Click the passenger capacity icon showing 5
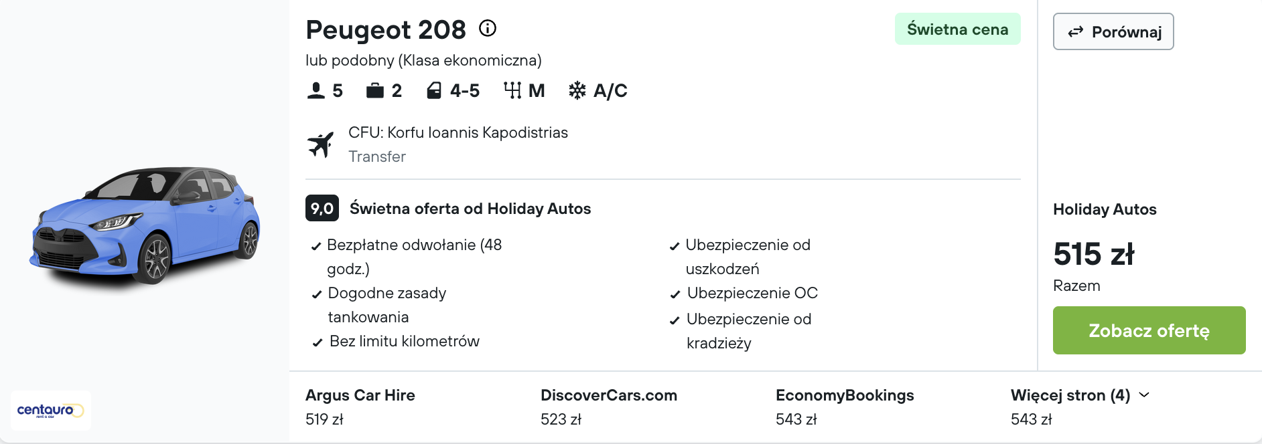Viewport: 1262px width, 444px height. pyautogui.click(x=315, y=89)
